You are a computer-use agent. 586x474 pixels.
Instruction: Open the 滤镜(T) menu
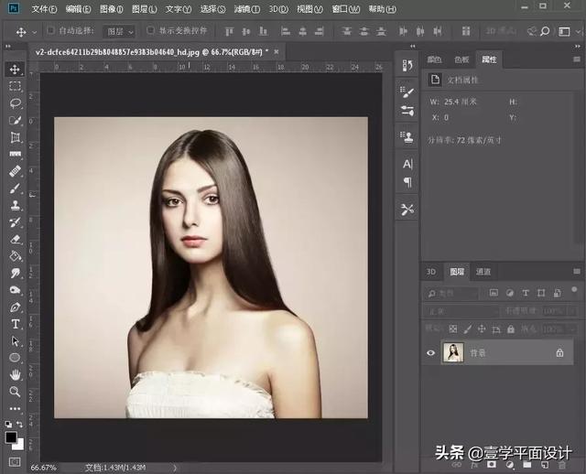tap(246, 9)
